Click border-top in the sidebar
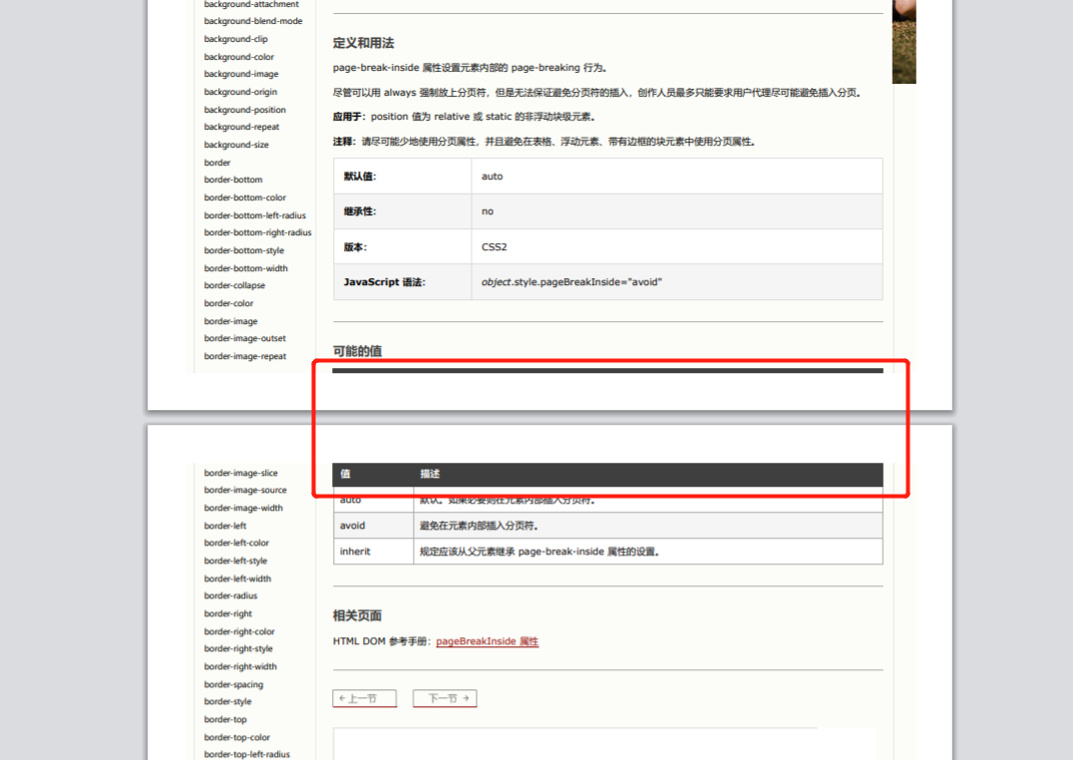This screenshot has width=1073, height=760. pos(225,719)
